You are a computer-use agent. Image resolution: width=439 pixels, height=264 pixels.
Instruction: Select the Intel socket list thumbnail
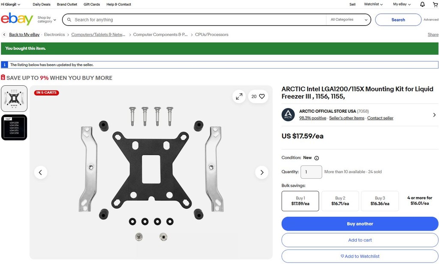[14, 127]
